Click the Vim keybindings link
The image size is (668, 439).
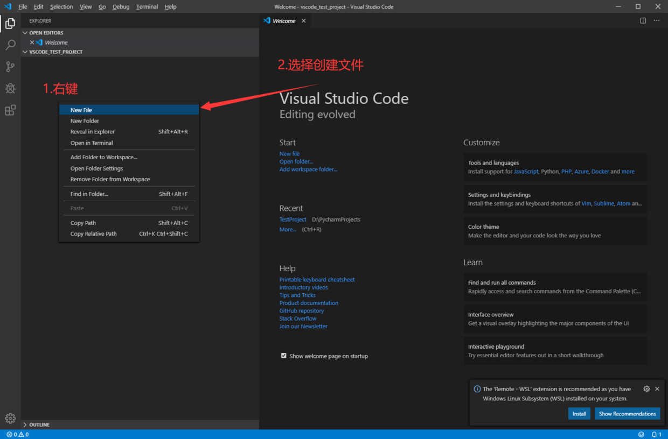586,204
